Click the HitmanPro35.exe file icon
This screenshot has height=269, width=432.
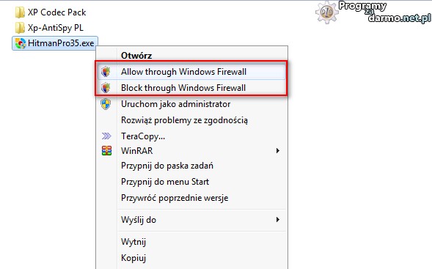click(21, 43)
